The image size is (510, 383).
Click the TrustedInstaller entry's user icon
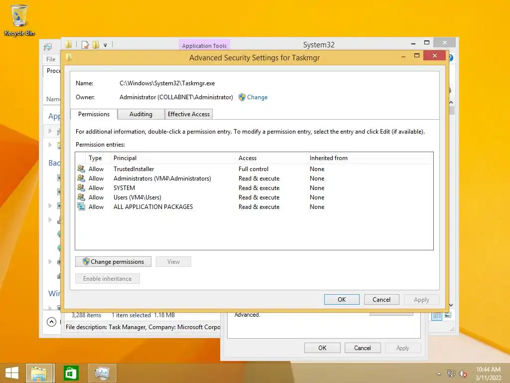point(81,169)
